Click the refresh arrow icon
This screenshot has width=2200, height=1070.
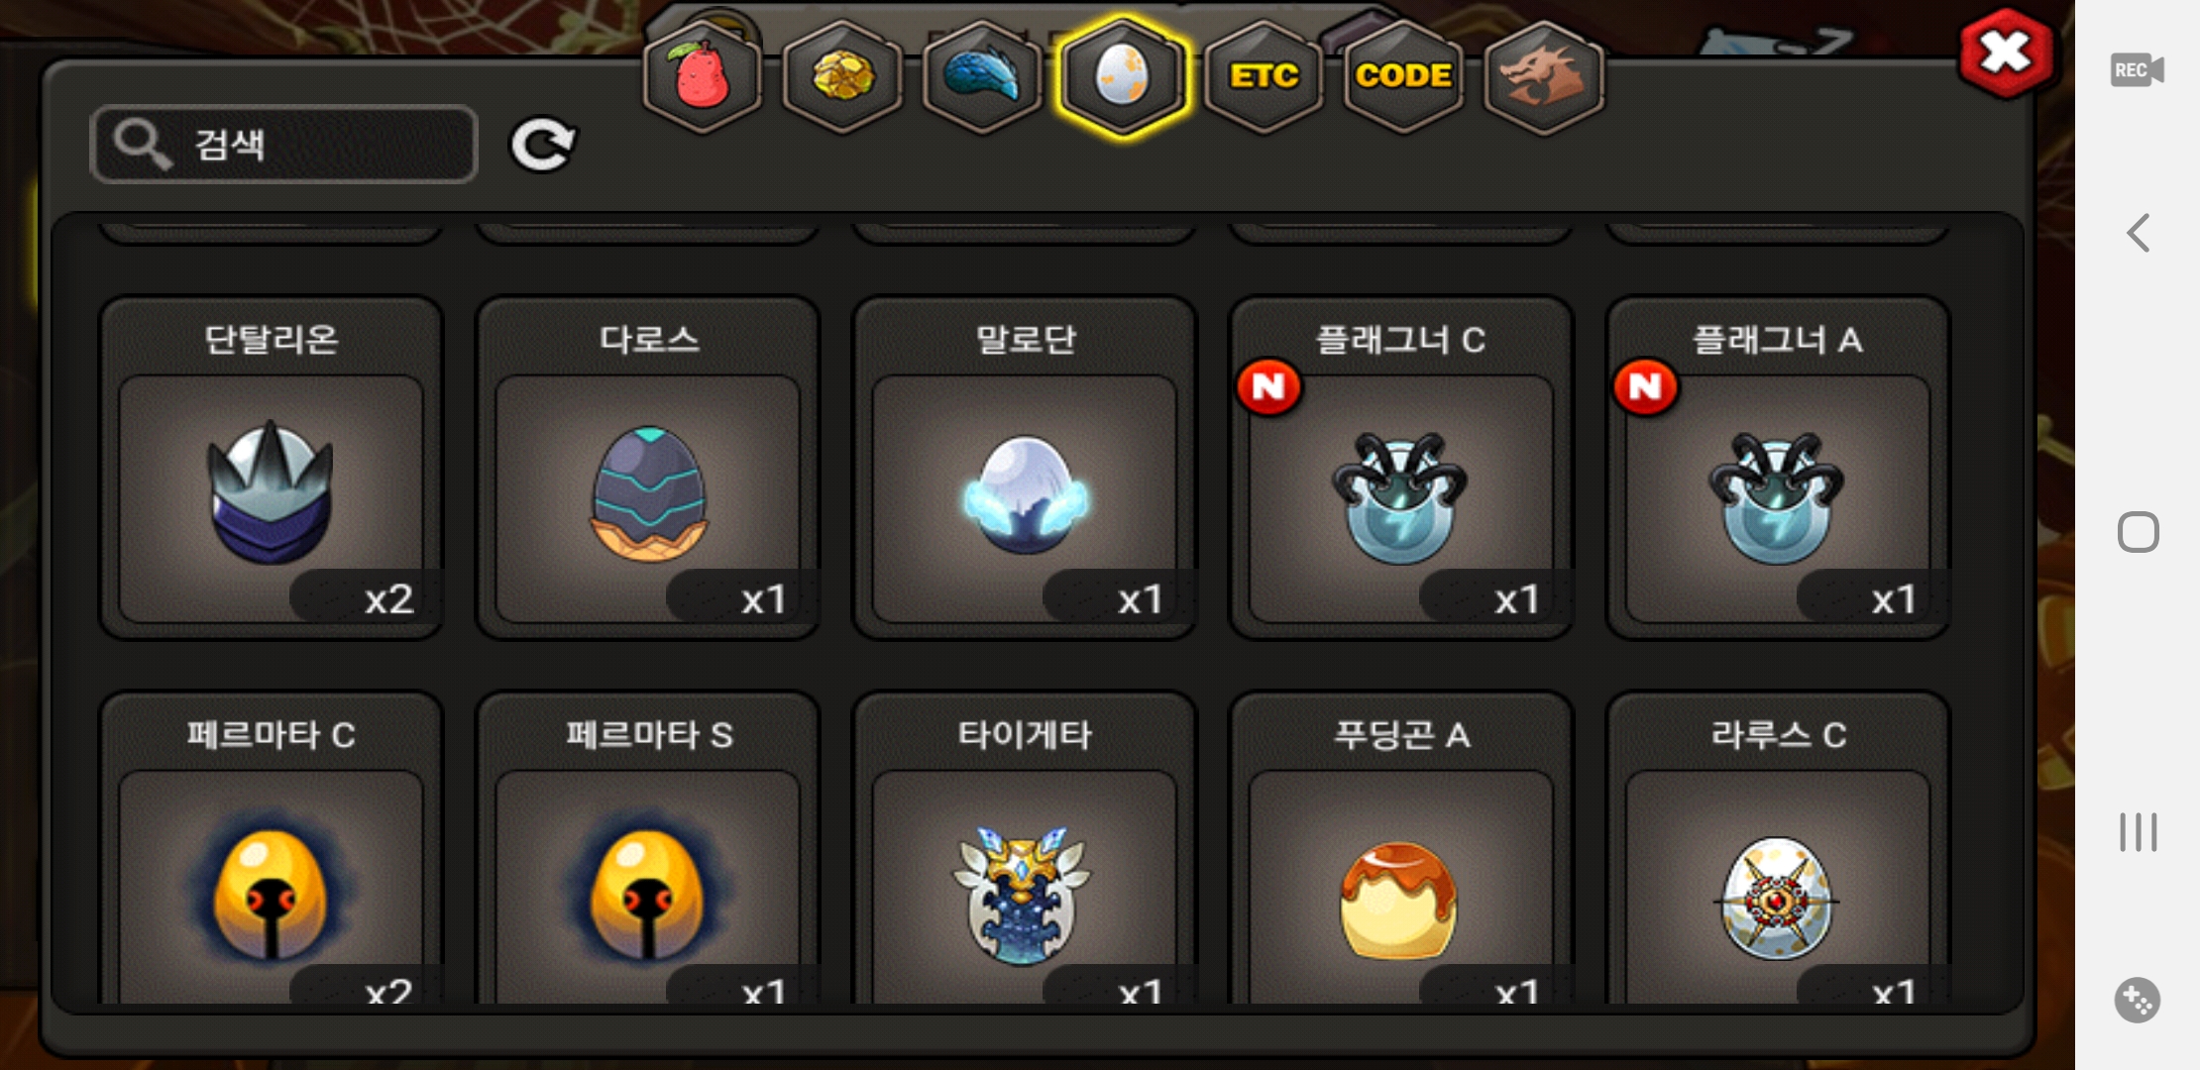(542, 146)
